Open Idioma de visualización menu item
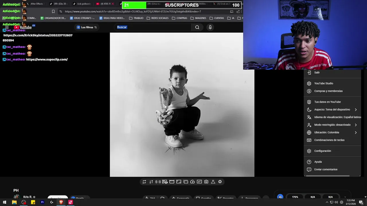 [x=333, y=117]
